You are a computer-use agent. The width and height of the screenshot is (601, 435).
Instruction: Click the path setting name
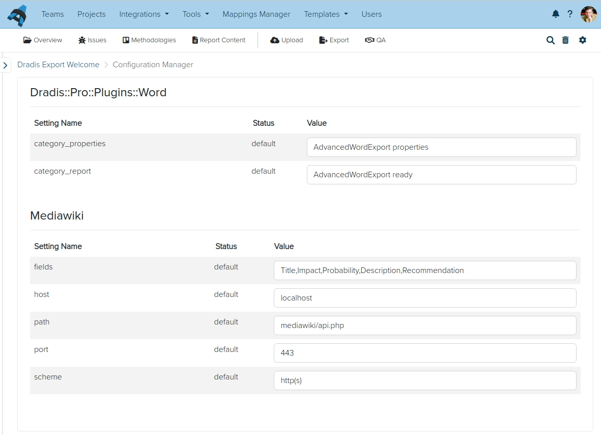point(42,322)
